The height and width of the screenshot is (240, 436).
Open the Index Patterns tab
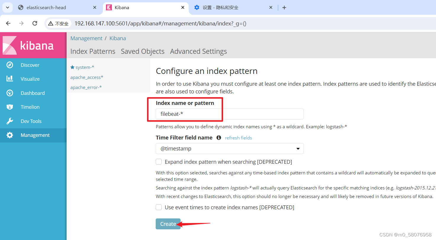93,51
